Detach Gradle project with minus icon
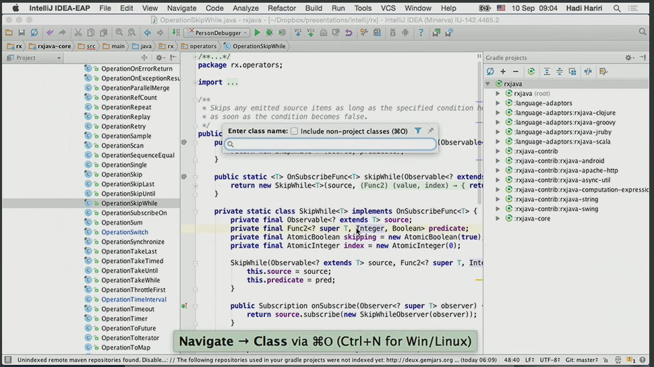Screen dimensions: 654x367 tap(516, 72)
